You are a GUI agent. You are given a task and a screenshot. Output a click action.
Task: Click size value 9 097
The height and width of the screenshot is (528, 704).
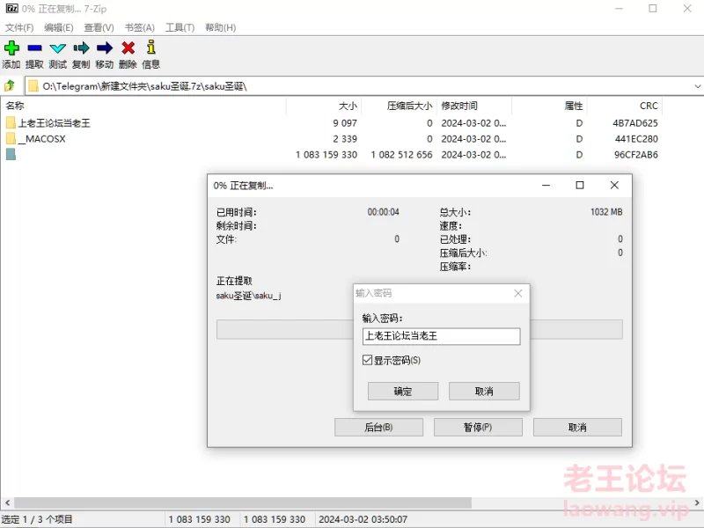click(345, 123)
